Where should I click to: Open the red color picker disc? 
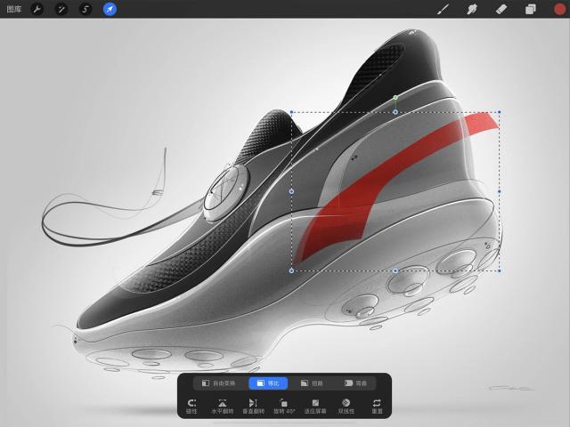pyautogui.click(x=560, y=9)
